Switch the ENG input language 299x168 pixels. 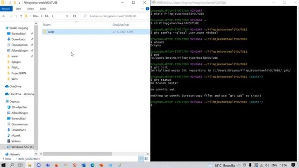tap(274, 165)
